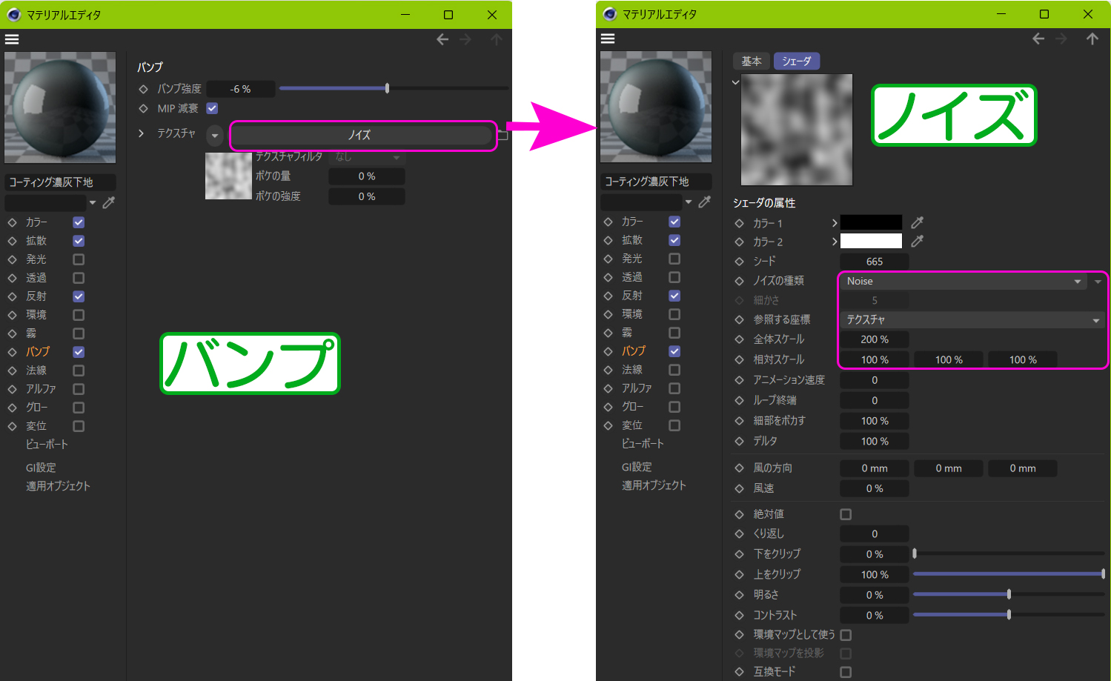The image size is (1111, 681).
Task: Enable the 互換モード checkbox
Action: (x=846, y=672)
